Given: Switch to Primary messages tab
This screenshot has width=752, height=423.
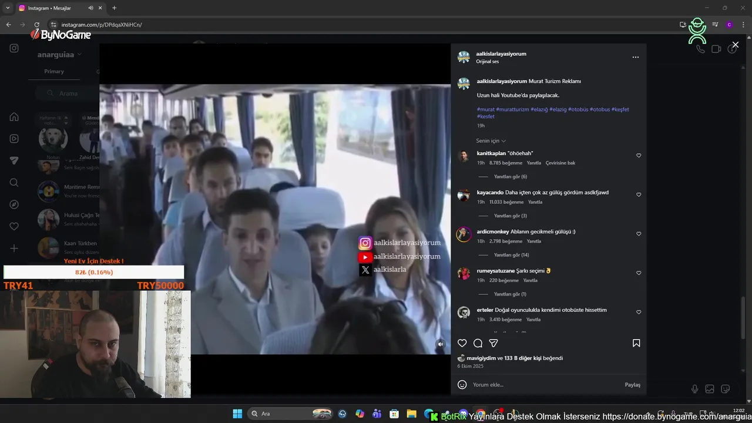Looking at the screenshot, I should 54,71.
